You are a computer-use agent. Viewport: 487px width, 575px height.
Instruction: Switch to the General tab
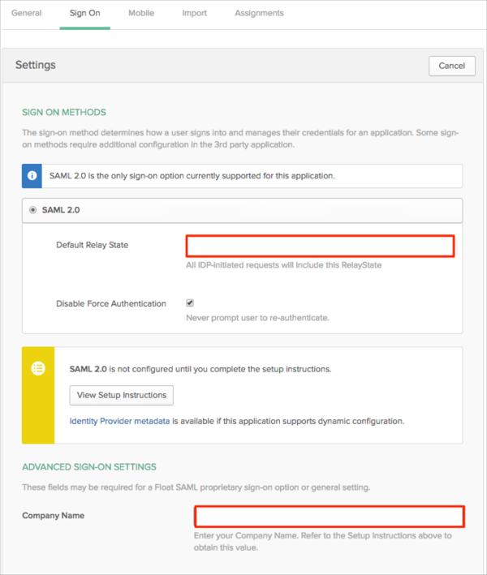pos(26,13)
